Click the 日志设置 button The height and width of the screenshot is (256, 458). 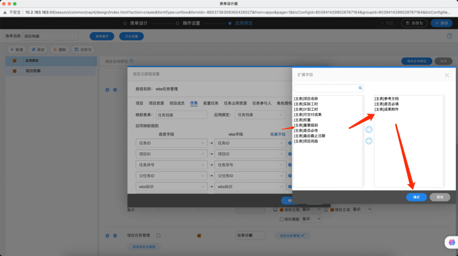[132, 36]
